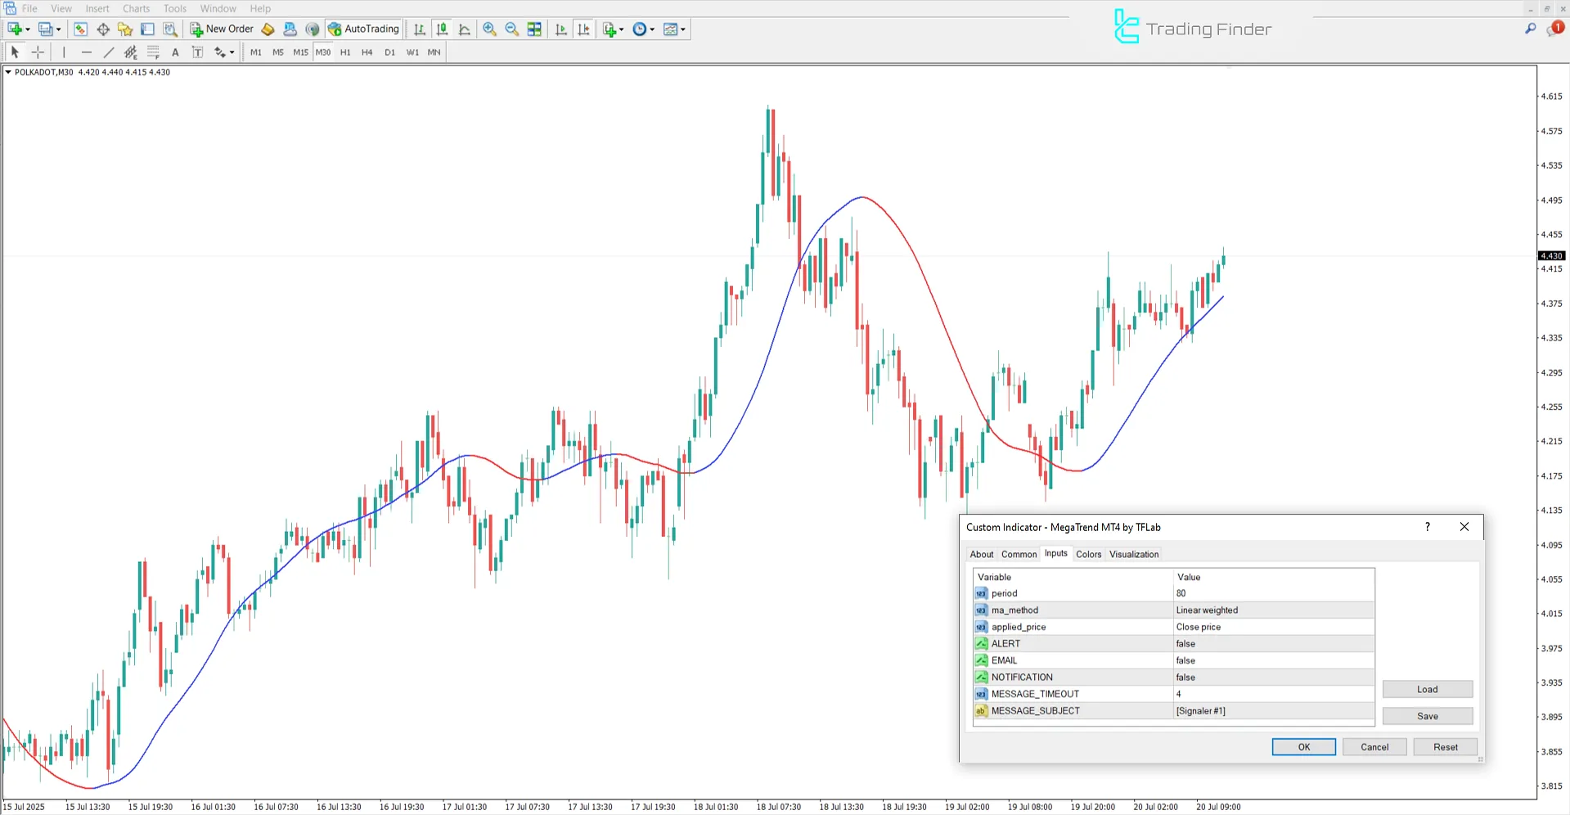Enable AutoTrading
The image size is (1570, 815).
[363, 29]
